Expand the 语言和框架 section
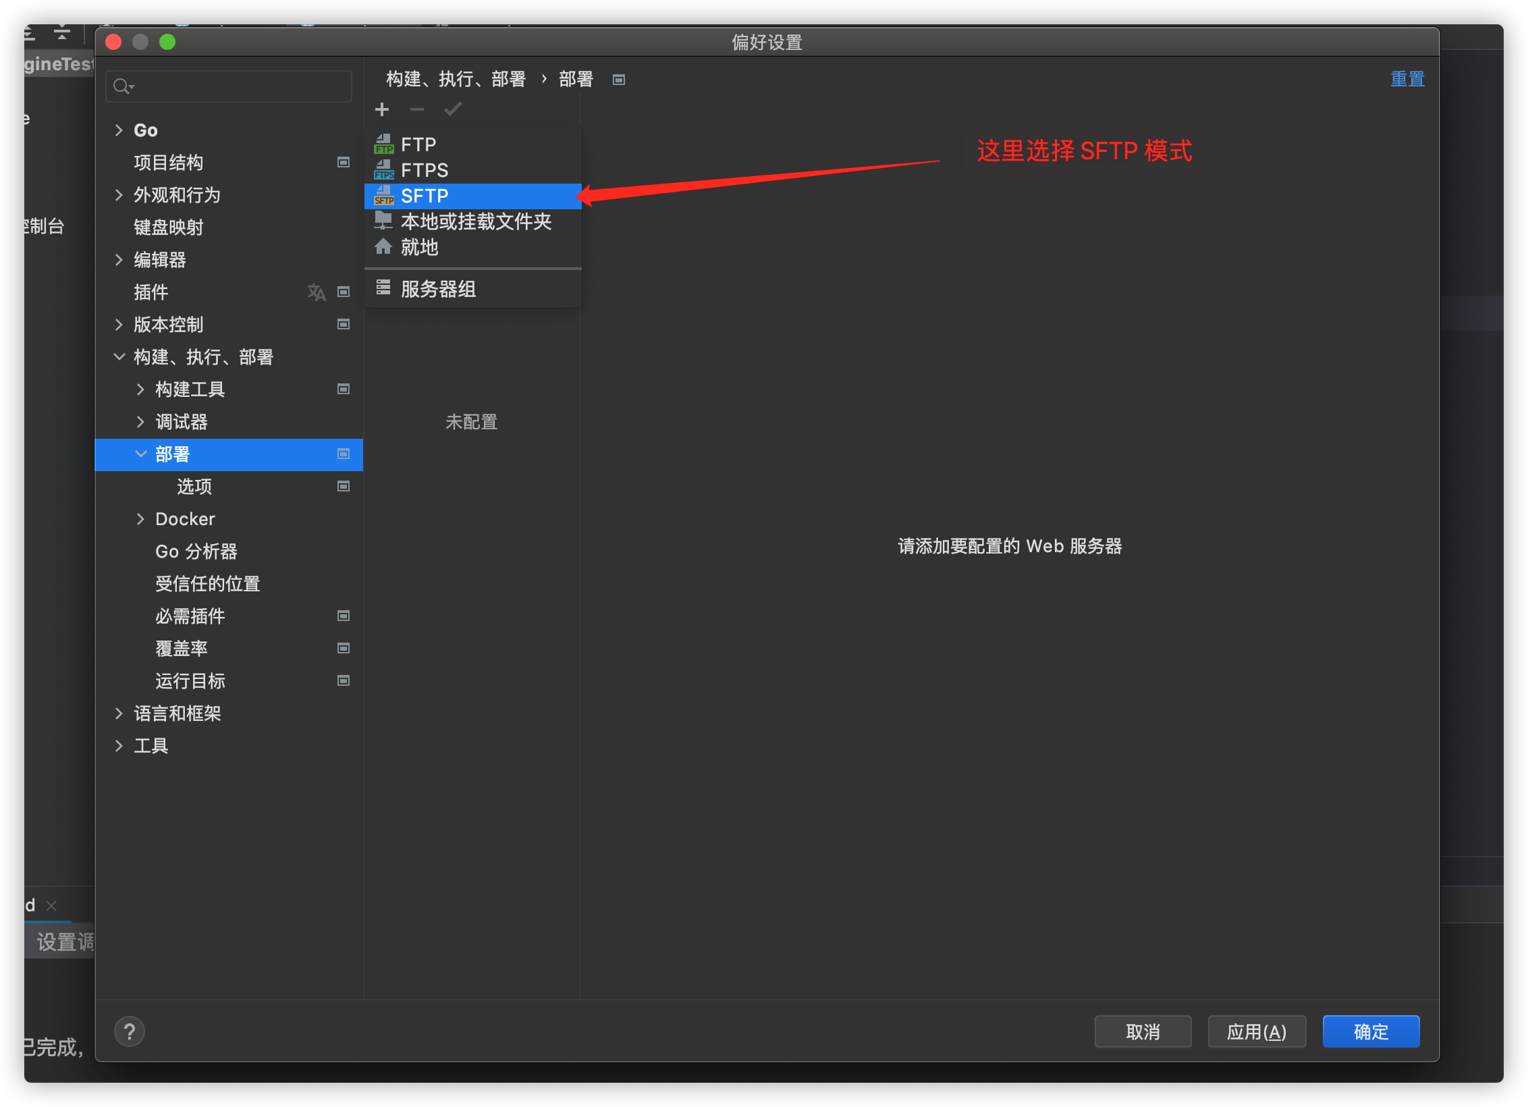 [119, 713]
